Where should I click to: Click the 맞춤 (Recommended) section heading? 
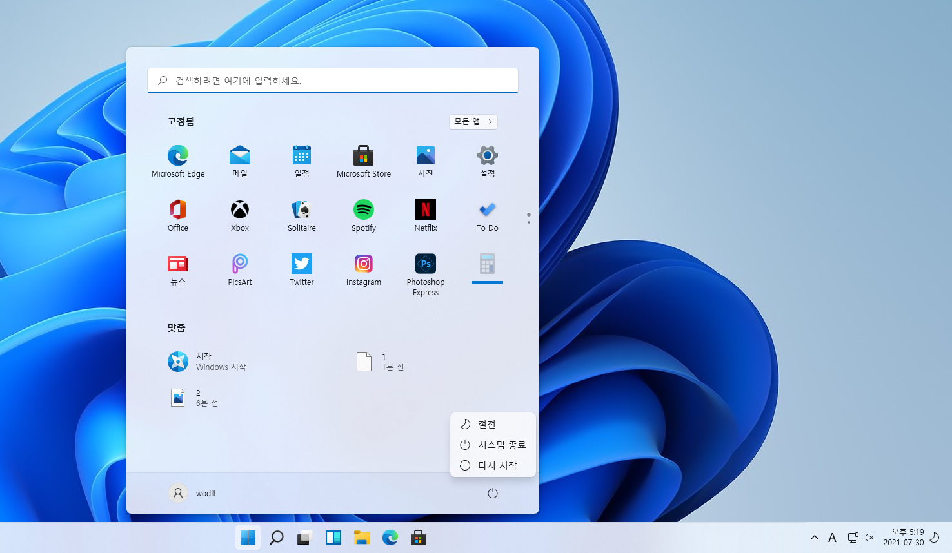pyautogui.click(x=177, y=327)
